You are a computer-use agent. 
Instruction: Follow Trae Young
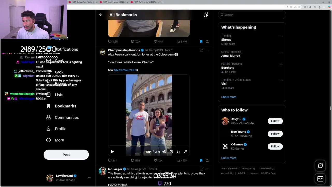click(x=275, y=134)
